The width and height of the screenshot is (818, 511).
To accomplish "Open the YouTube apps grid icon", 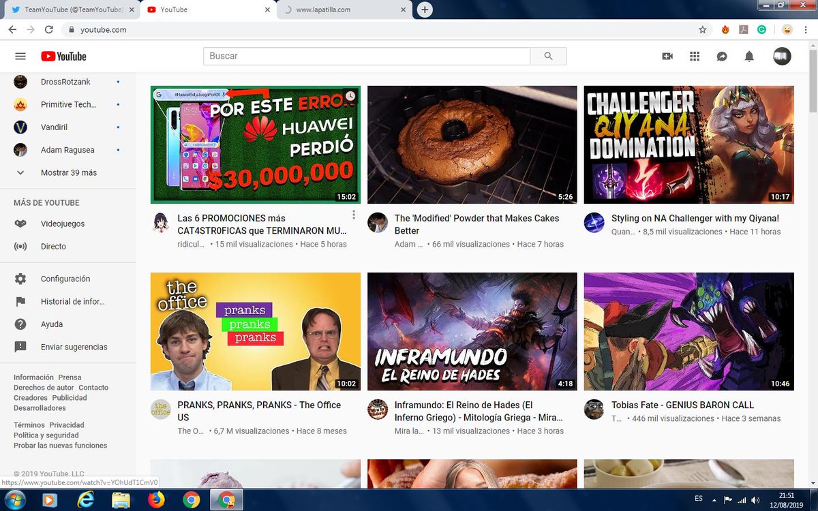I will tap(695, 57).
